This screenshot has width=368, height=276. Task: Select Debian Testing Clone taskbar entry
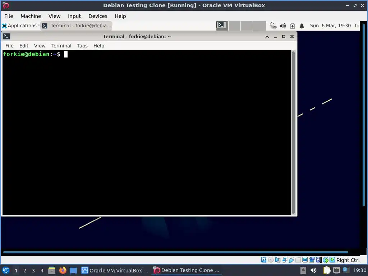[187, 270]
